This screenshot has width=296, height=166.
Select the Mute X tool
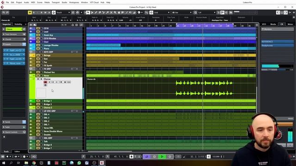pyautogui.click(x=111, y=12)
